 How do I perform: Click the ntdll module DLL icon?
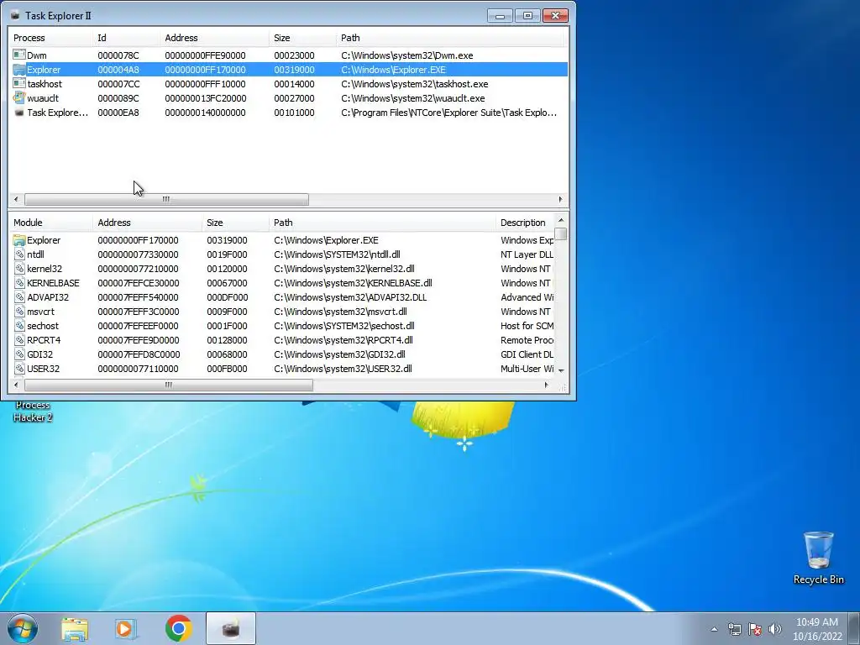pyautogui.click(x=19, y=254)
